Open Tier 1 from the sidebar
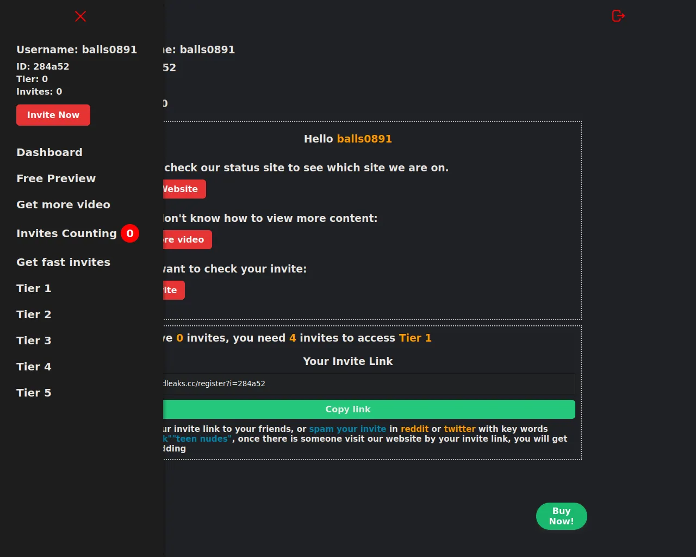Screen dimensions: 696x557 (33, 288)
